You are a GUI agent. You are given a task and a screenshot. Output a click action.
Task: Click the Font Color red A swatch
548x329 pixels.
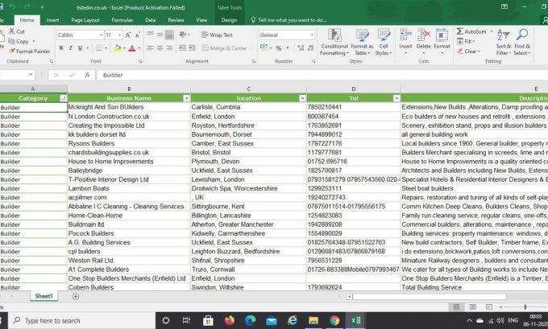(x=131, y=48)
